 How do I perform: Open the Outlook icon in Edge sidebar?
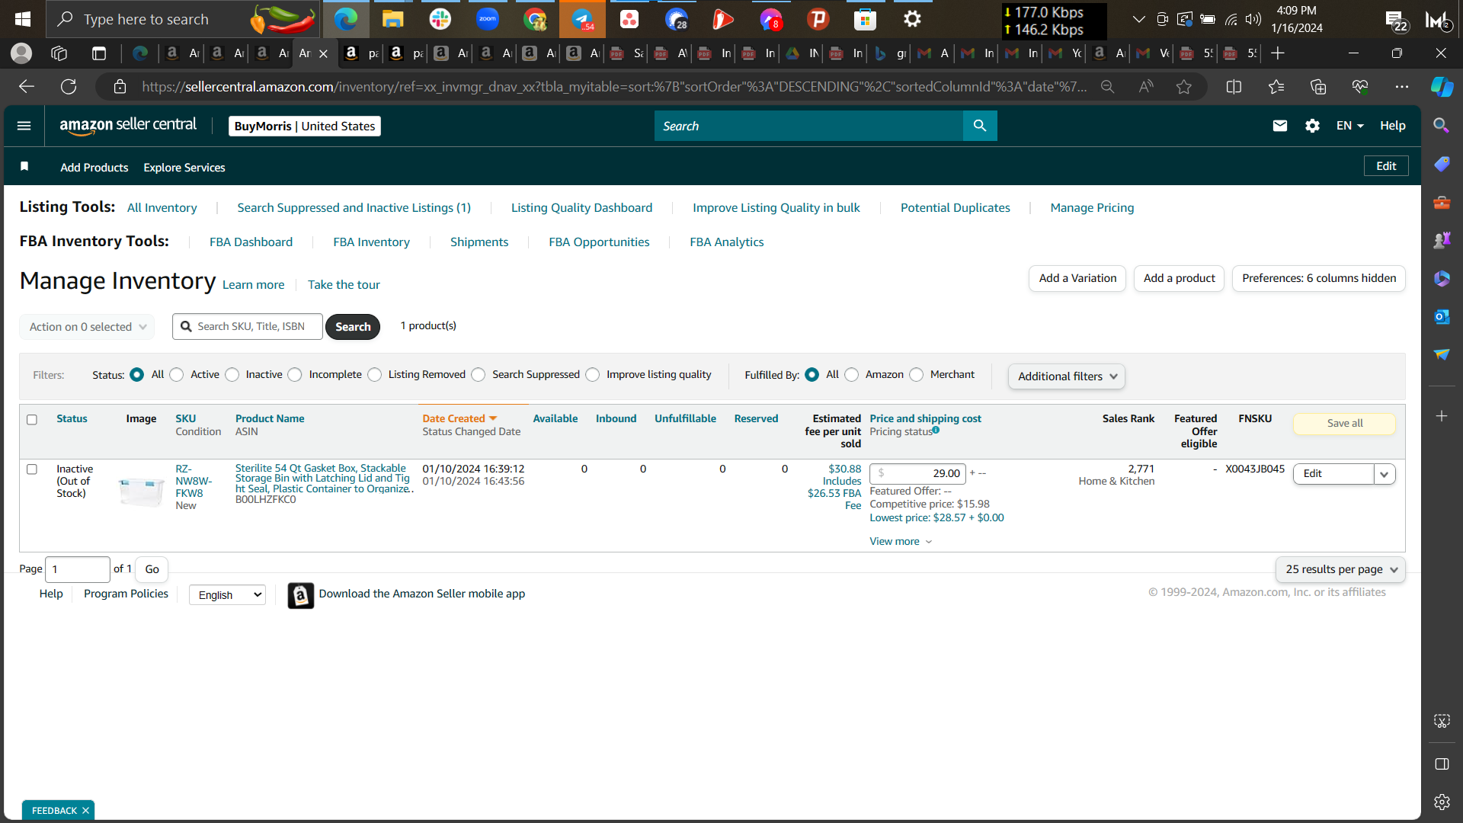pos(1442,317)
